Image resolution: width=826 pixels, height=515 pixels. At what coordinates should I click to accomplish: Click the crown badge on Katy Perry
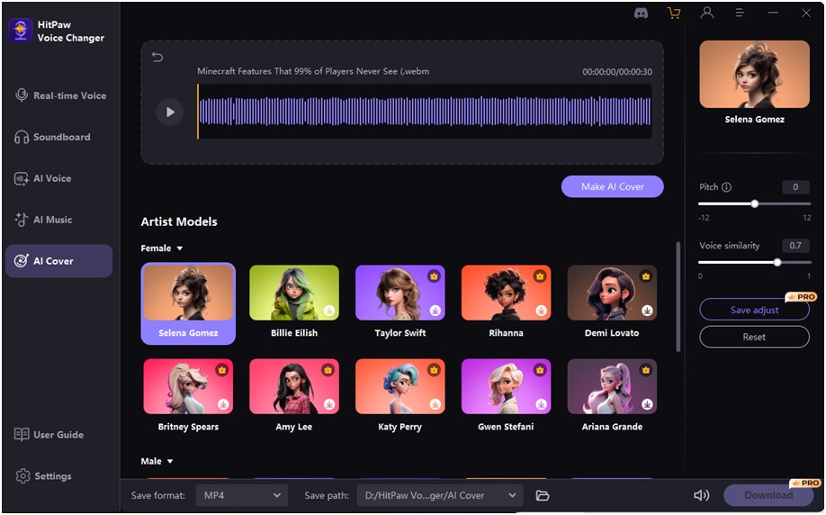pyautogui.click(x=434, y=370)
